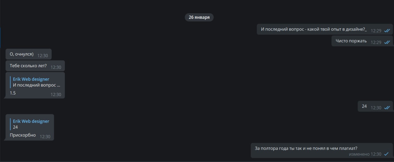Select the "Тебе сколько лет?" message
Screen dimensions: 394x162
coord(35,66)
